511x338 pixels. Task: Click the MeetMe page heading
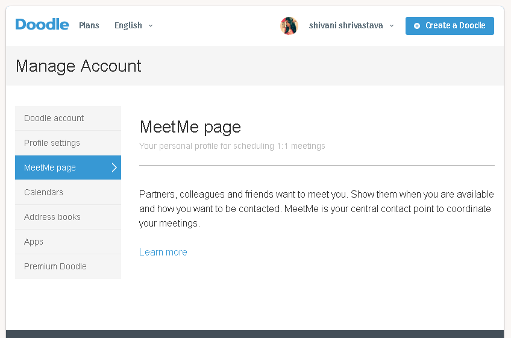point(190,127)
